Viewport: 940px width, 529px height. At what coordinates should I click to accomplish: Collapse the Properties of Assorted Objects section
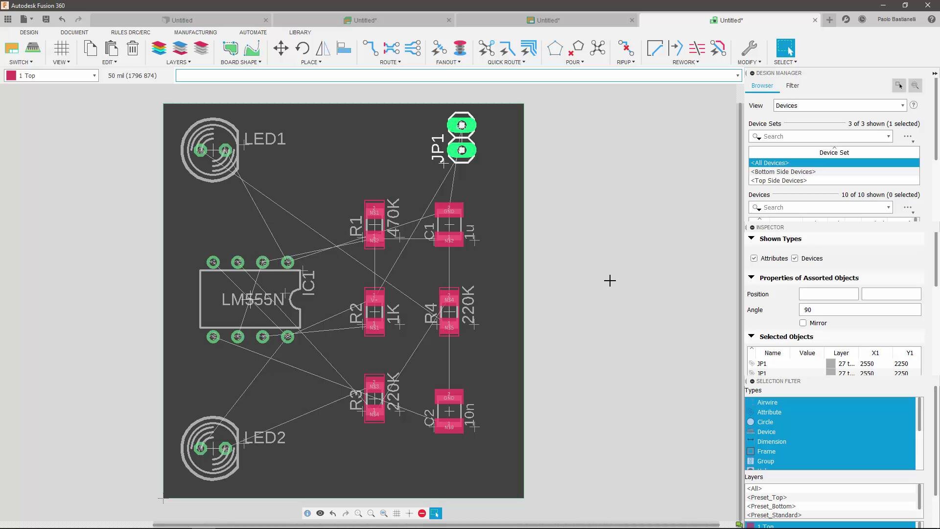coord(752,277)
